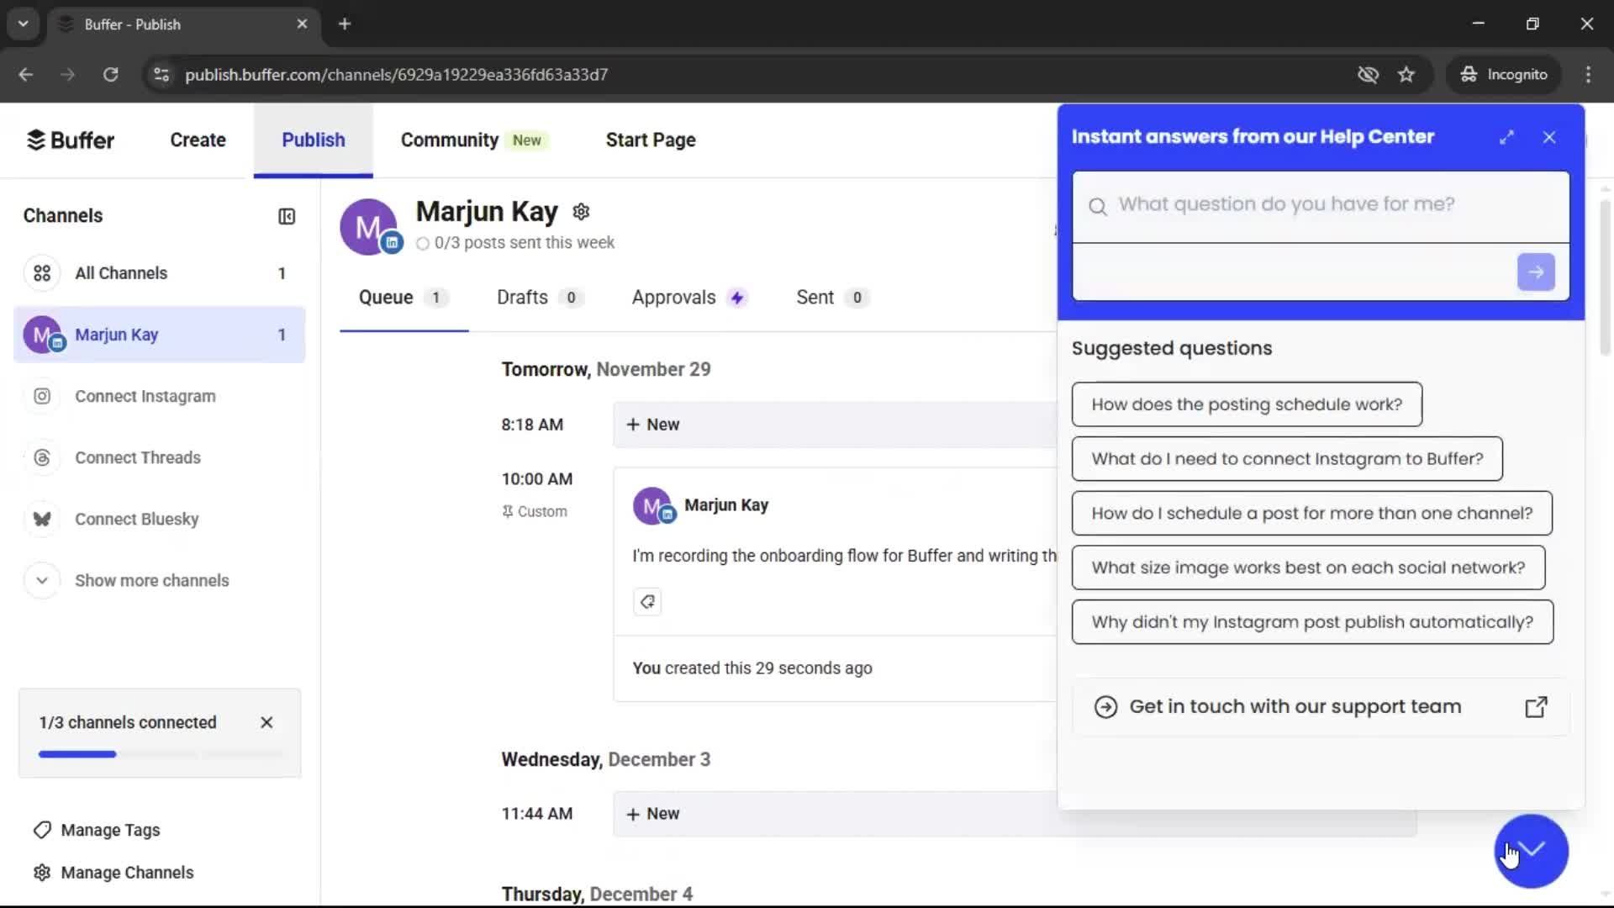Add a tag using the tag icon on the queued post

click(646, 601)
